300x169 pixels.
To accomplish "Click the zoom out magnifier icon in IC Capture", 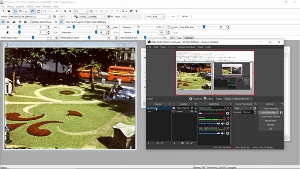I will 70,11.
